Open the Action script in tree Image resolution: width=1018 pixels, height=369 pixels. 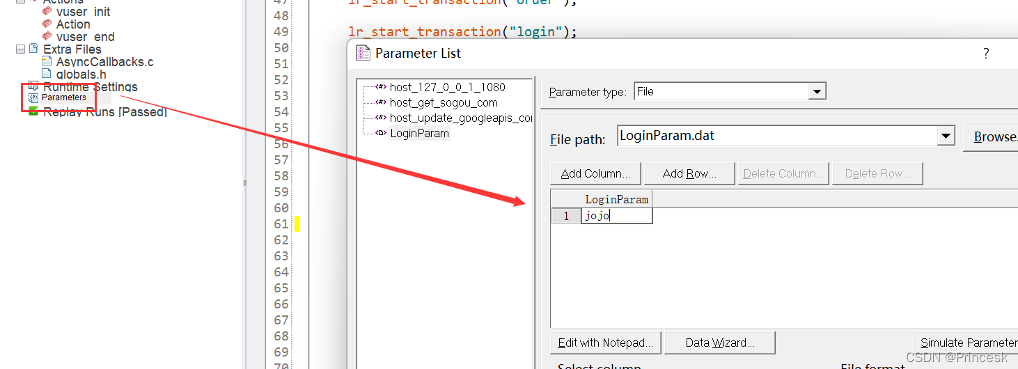pyautogui.click(x=73, y=24)
